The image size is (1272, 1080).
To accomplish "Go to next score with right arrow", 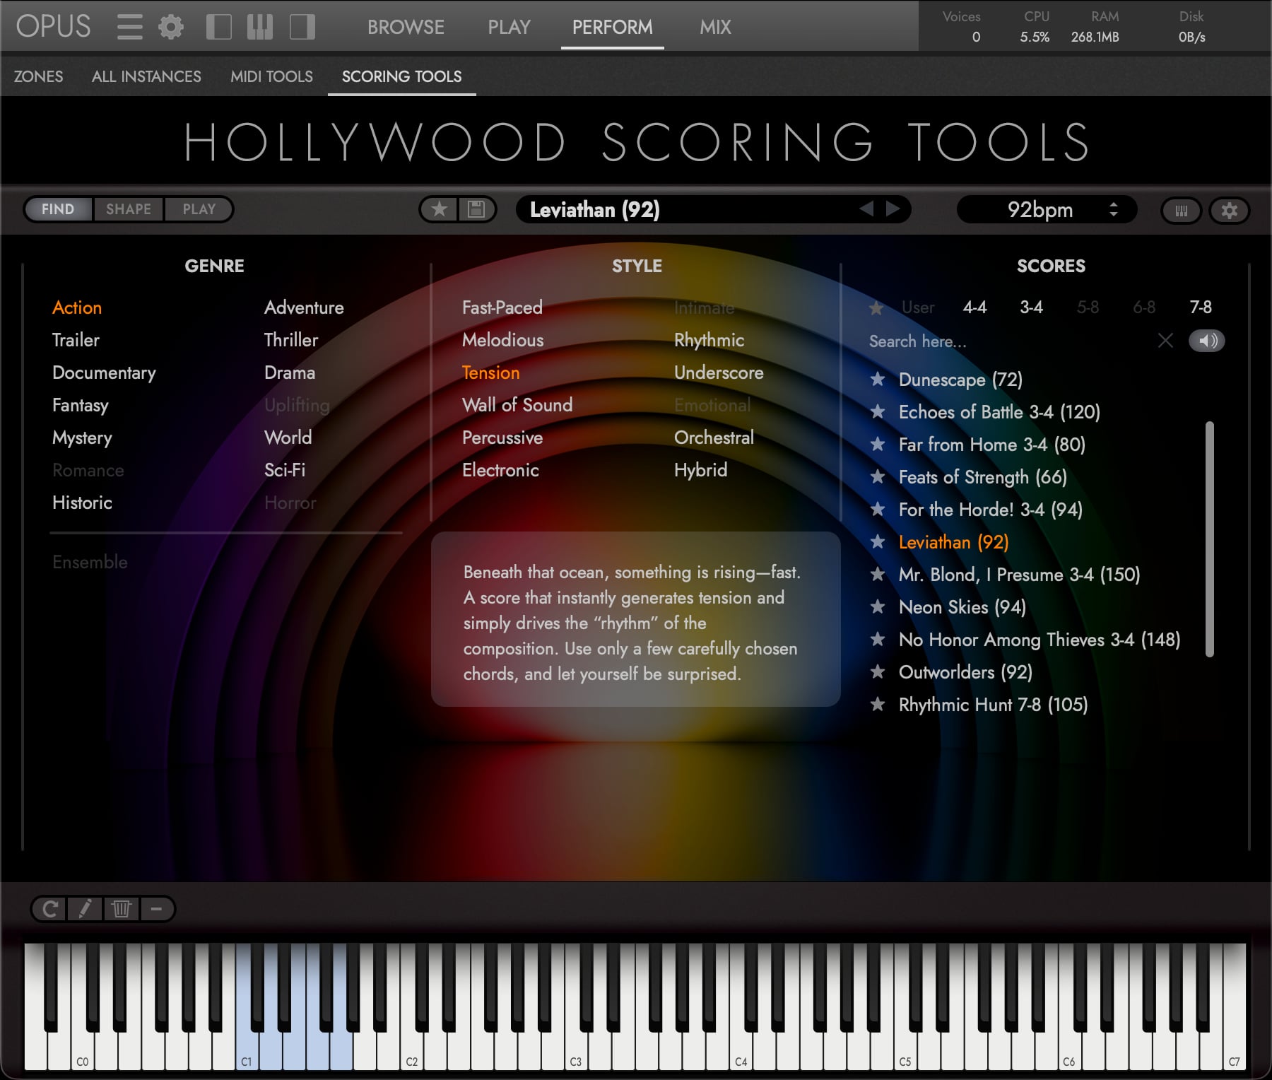I will tap(893, 209).
